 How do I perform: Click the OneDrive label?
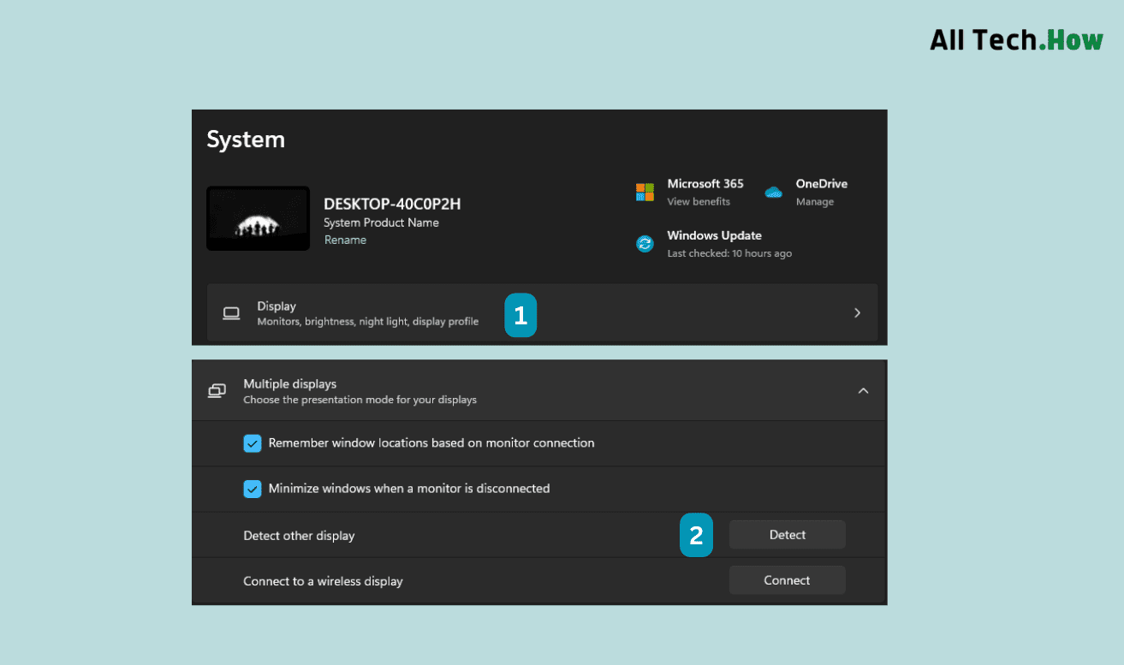822,184
